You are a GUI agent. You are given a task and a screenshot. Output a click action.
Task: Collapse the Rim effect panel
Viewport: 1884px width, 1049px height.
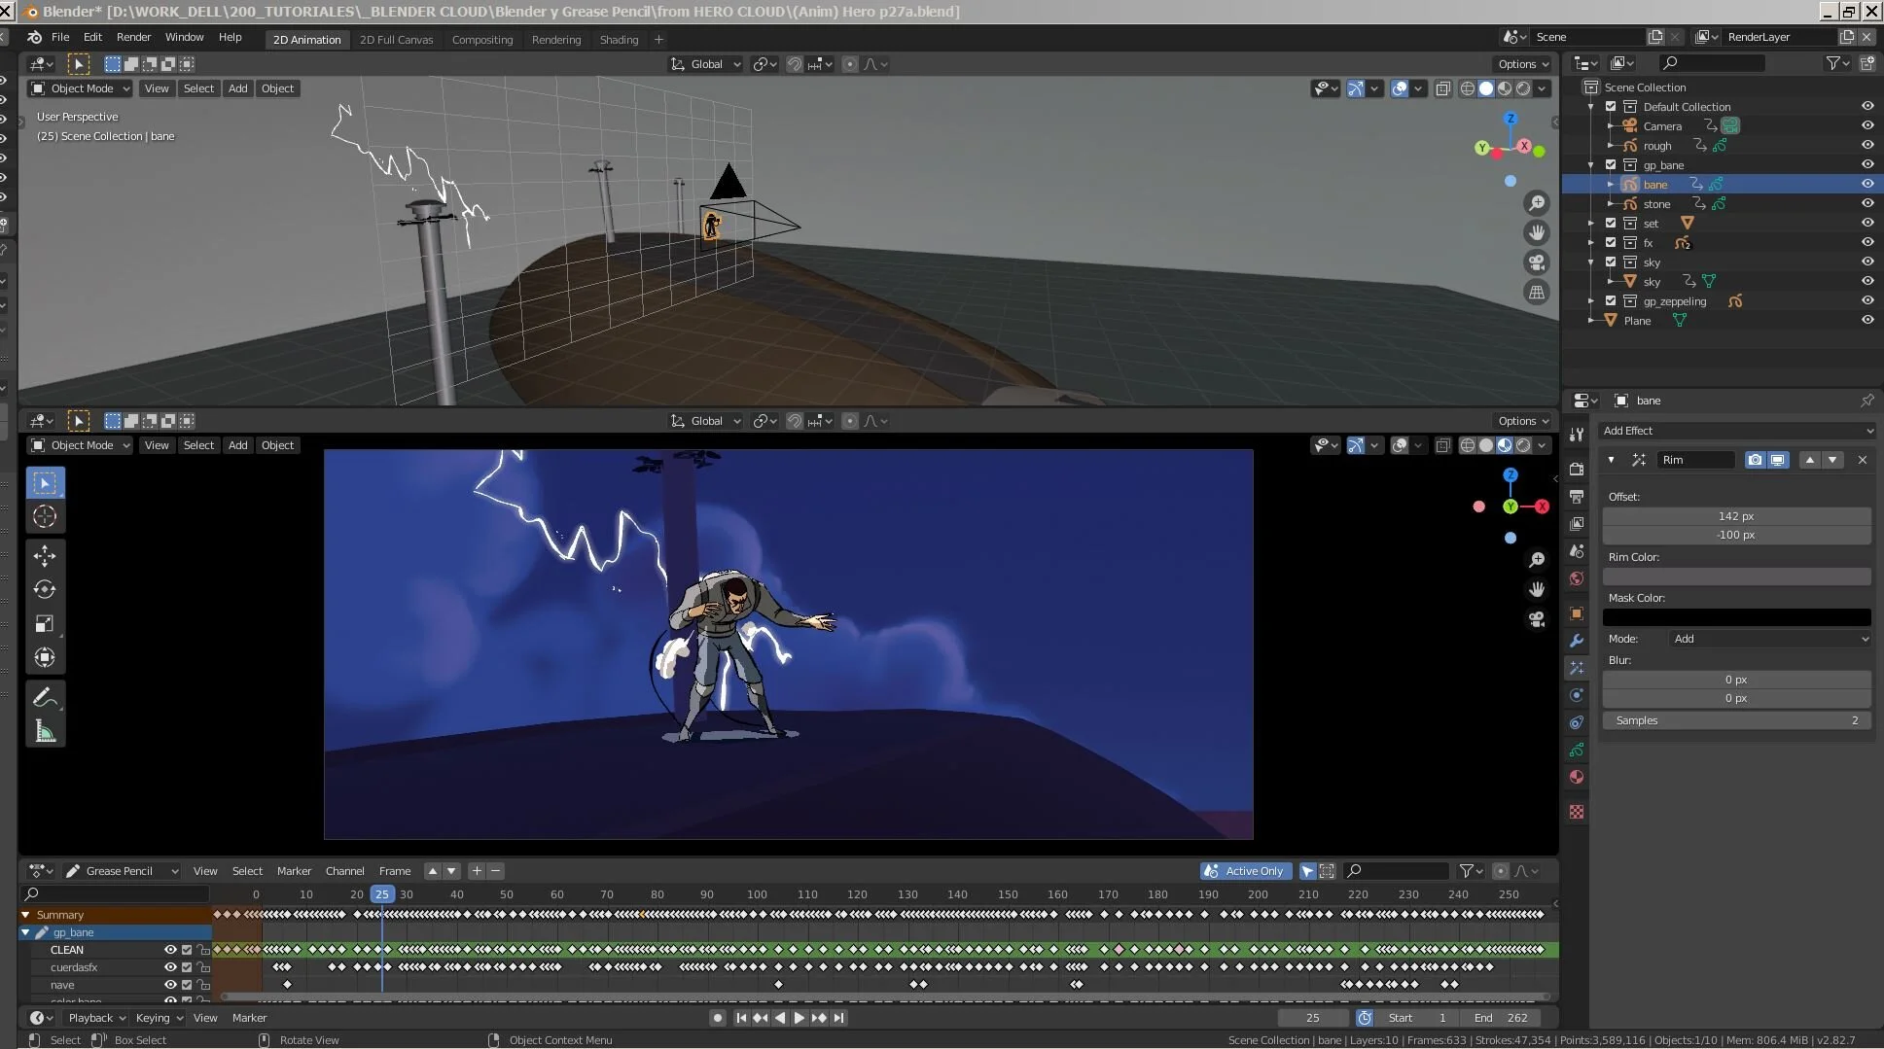(1611, 460)
